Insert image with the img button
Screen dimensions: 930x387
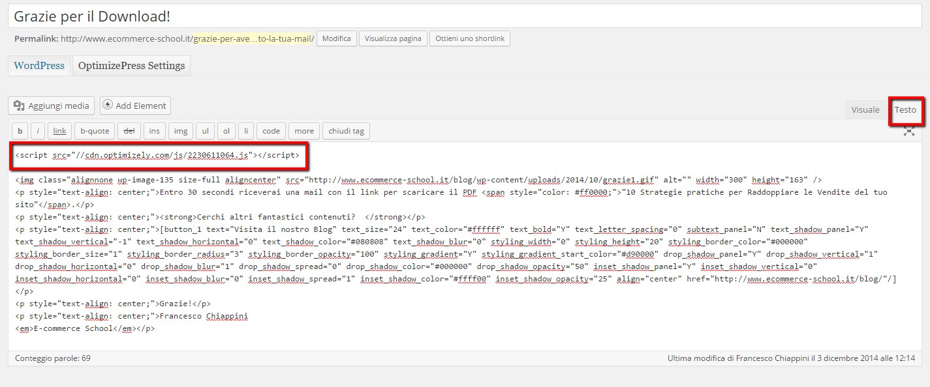point(181,131)
